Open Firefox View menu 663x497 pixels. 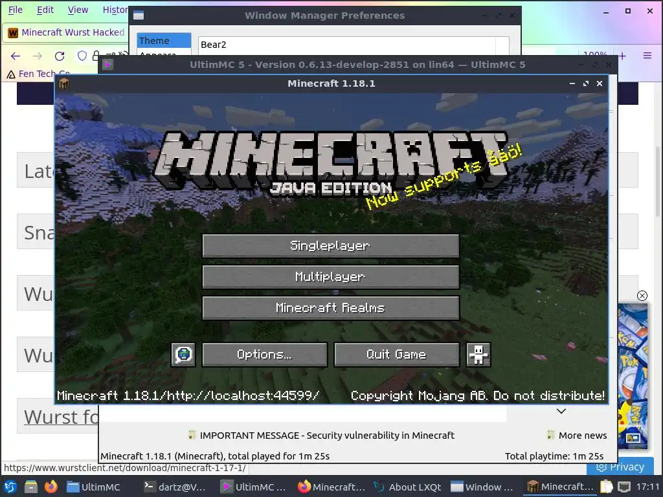click(78, 10)
